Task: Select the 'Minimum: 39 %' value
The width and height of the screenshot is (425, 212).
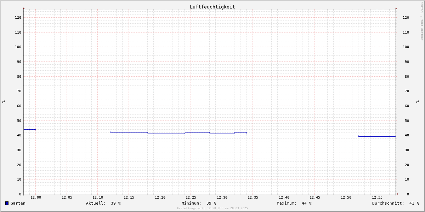Action: click(x=199, y=203)
